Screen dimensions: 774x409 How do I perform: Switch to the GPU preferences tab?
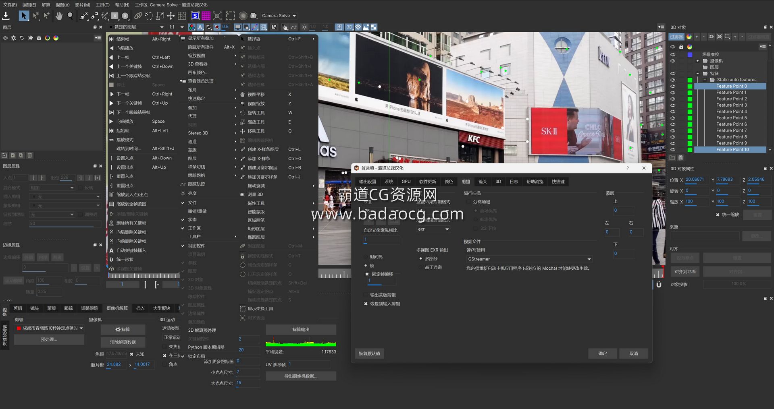406,182
